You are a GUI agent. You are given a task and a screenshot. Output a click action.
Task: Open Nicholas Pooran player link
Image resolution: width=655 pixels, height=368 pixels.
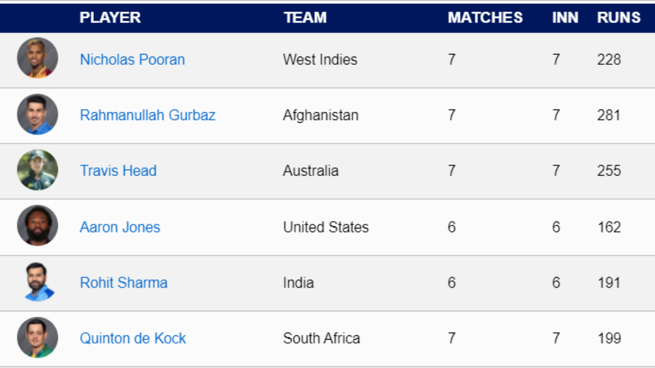132,59
